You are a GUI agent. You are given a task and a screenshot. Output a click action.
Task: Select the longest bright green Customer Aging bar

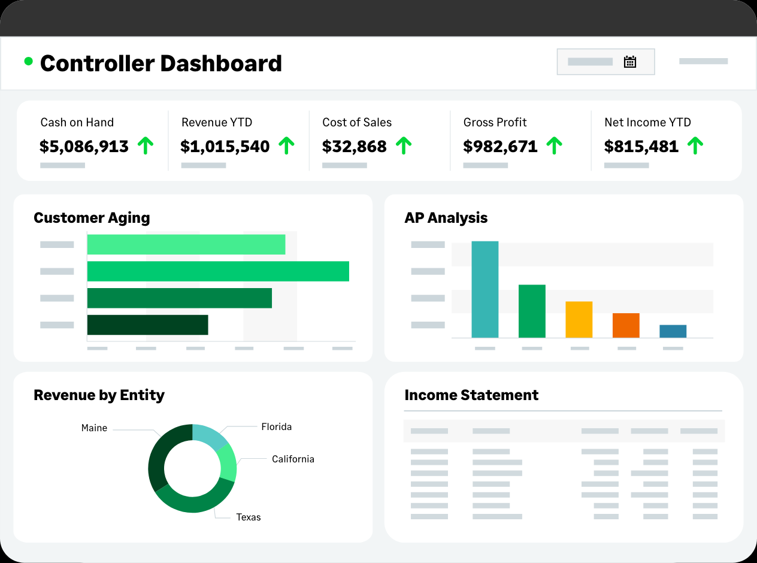tap(218, 271)
